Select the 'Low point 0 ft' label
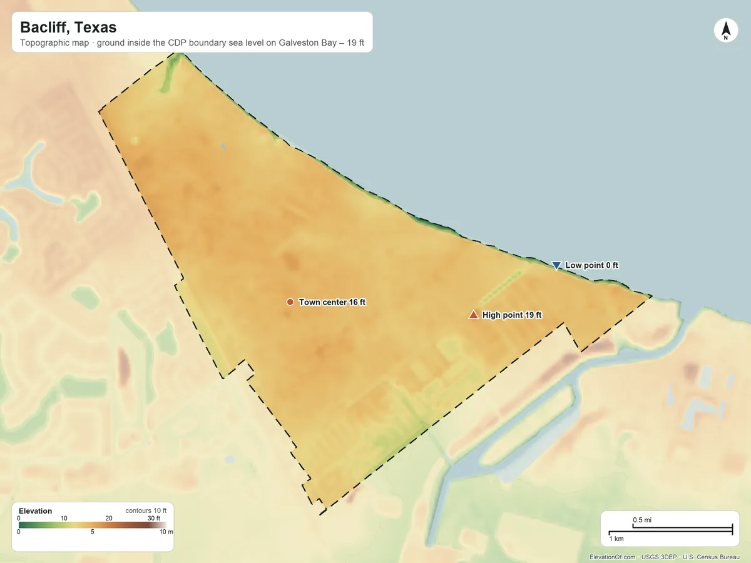The width and height of the screenshot is (751, 563). pyautogui.click(x=591, y=265)
